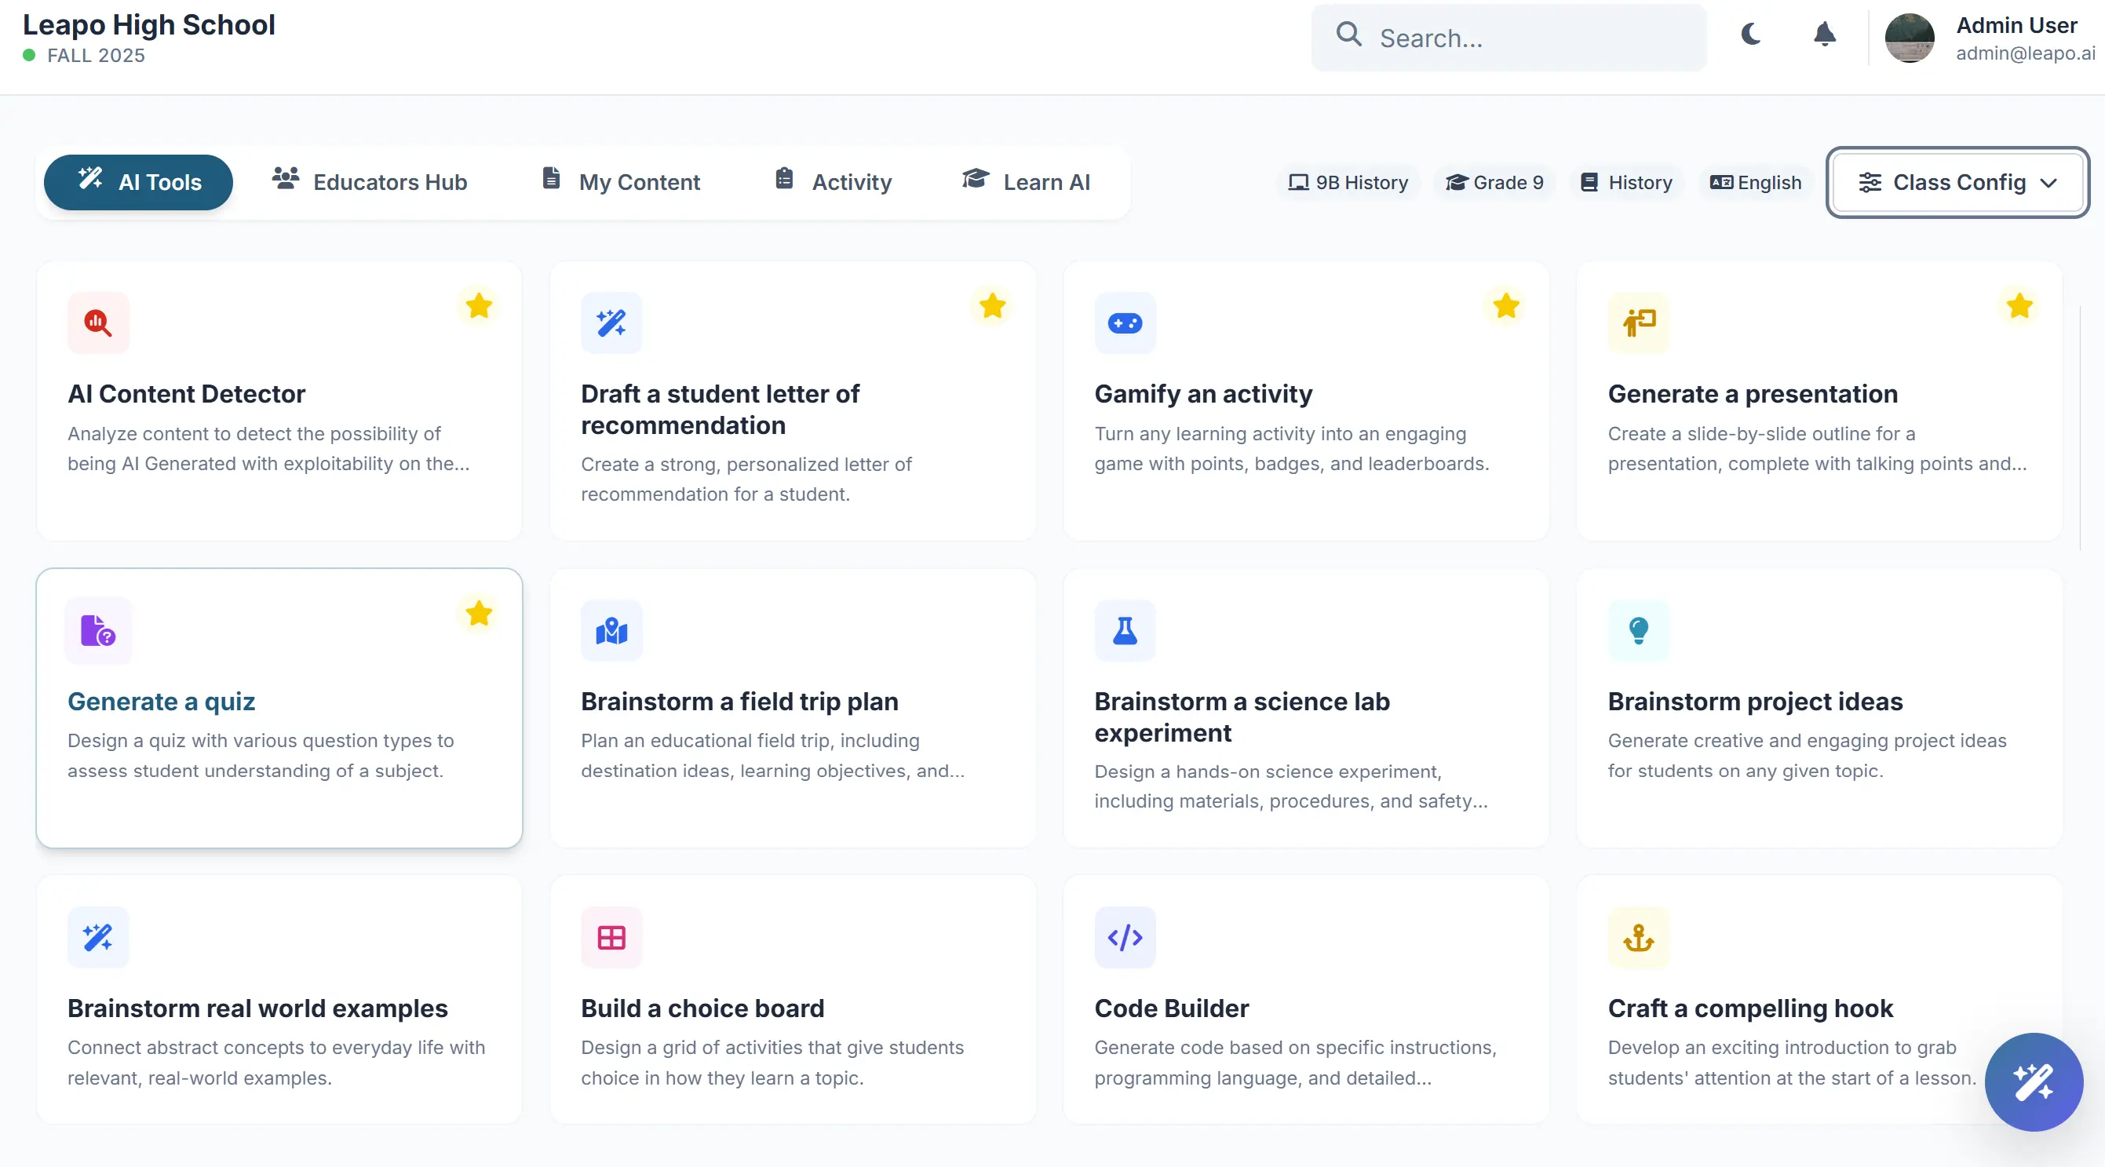Click the anchor icon on Craft a compelling hook
The width and height of the screenshot is (2105, 1167).
click(x=1639, y=937)
